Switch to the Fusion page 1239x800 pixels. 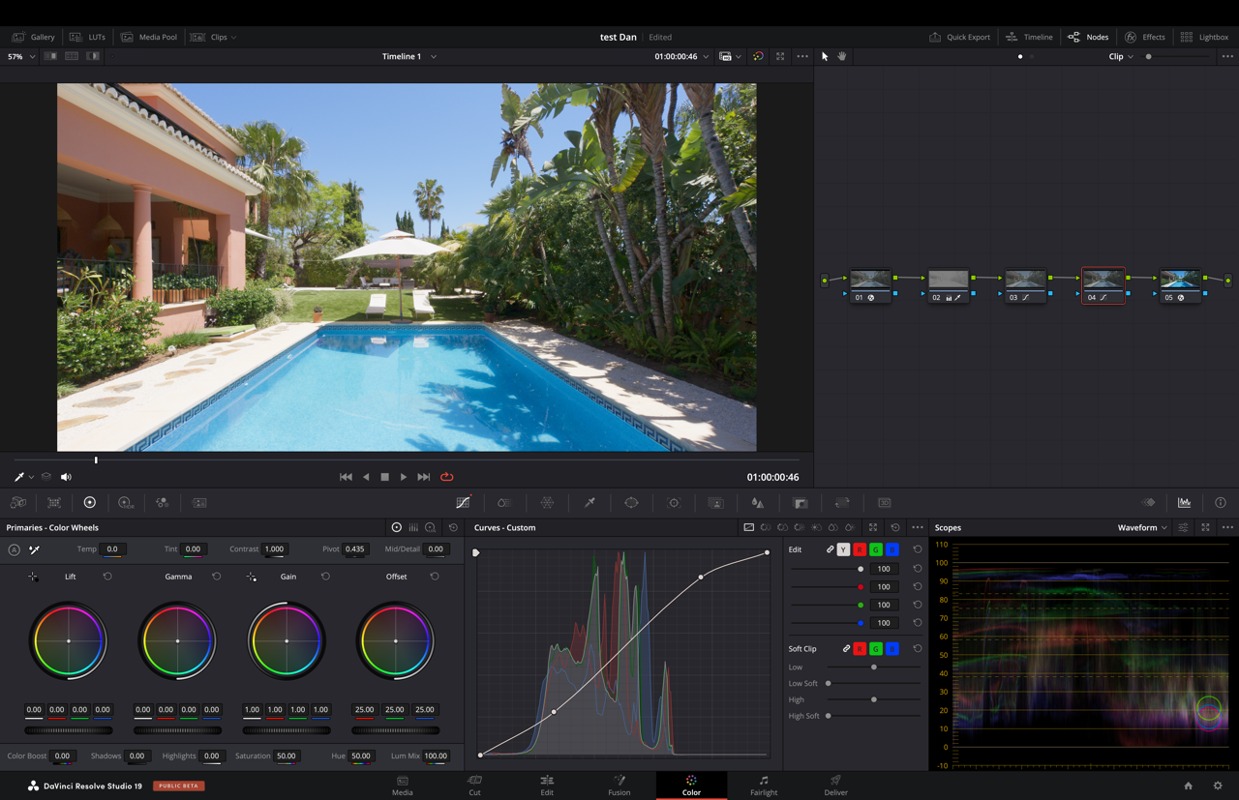pos(619,785)
